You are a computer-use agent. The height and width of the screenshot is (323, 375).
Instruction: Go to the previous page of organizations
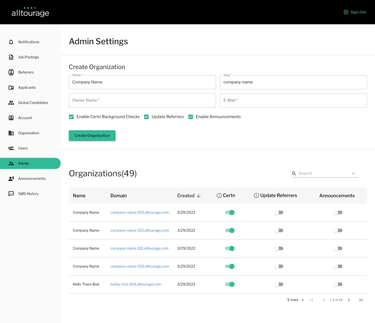click(x=324, y=300)
